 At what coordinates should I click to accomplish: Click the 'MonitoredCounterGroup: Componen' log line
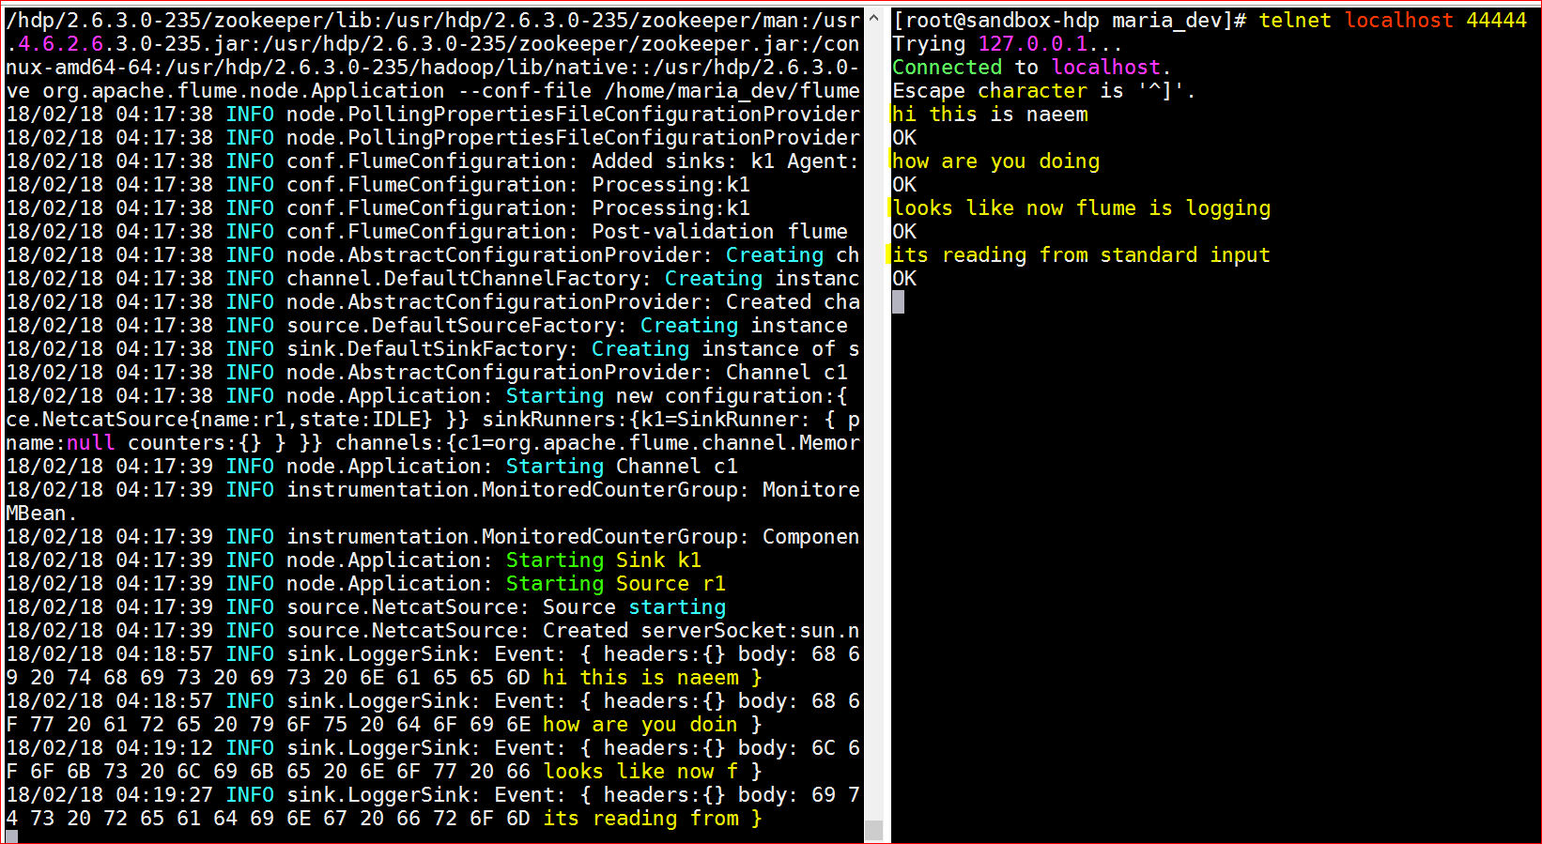pyautogui.click(x=433, y=536)
